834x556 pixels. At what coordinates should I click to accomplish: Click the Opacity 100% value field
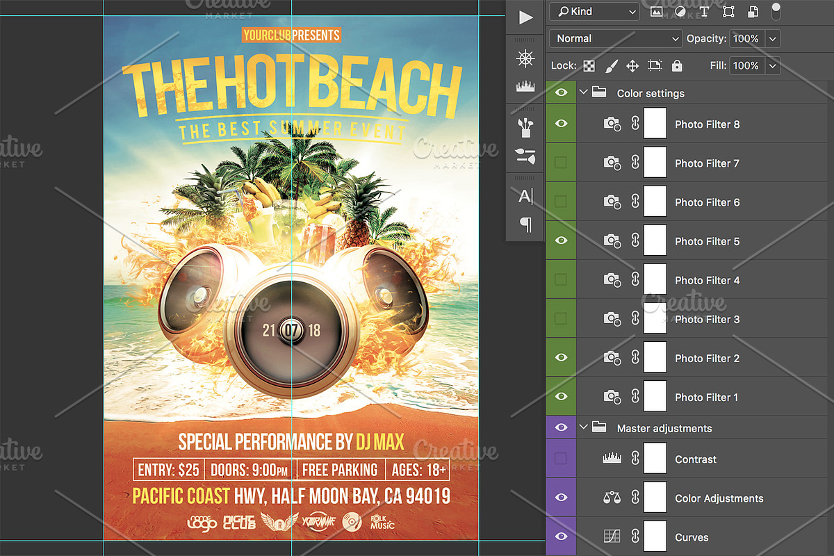(x=746, y=39)
